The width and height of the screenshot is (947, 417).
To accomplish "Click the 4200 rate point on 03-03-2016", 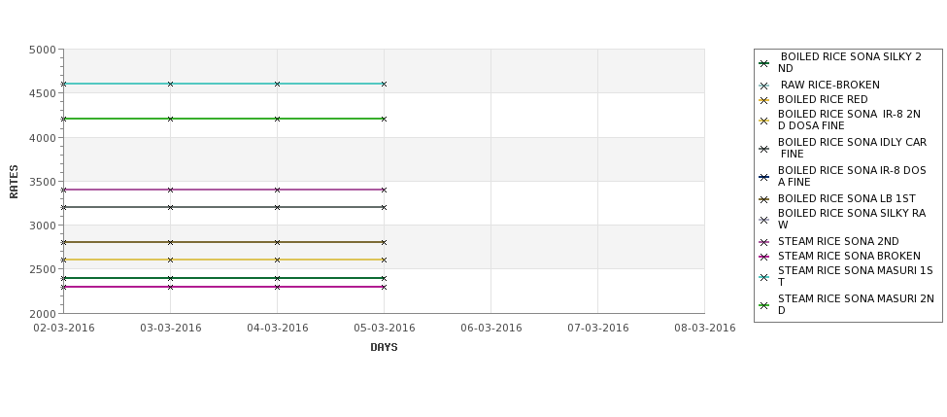I will click(x=170, y=119).
